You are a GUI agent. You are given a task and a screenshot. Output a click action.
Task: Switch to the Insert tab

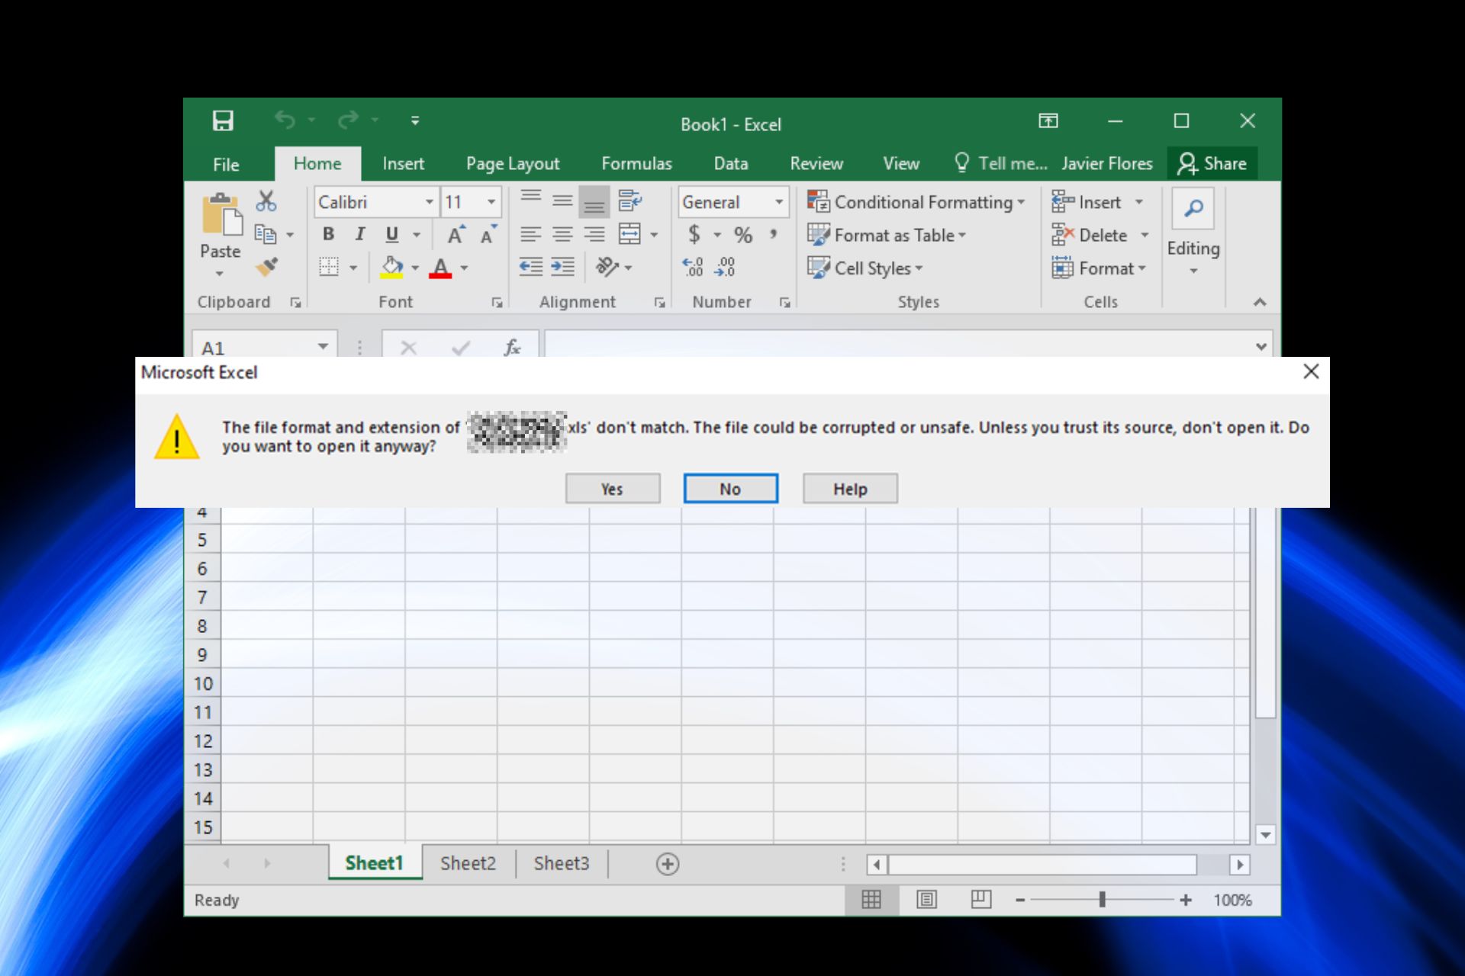(x=403, y=164)
